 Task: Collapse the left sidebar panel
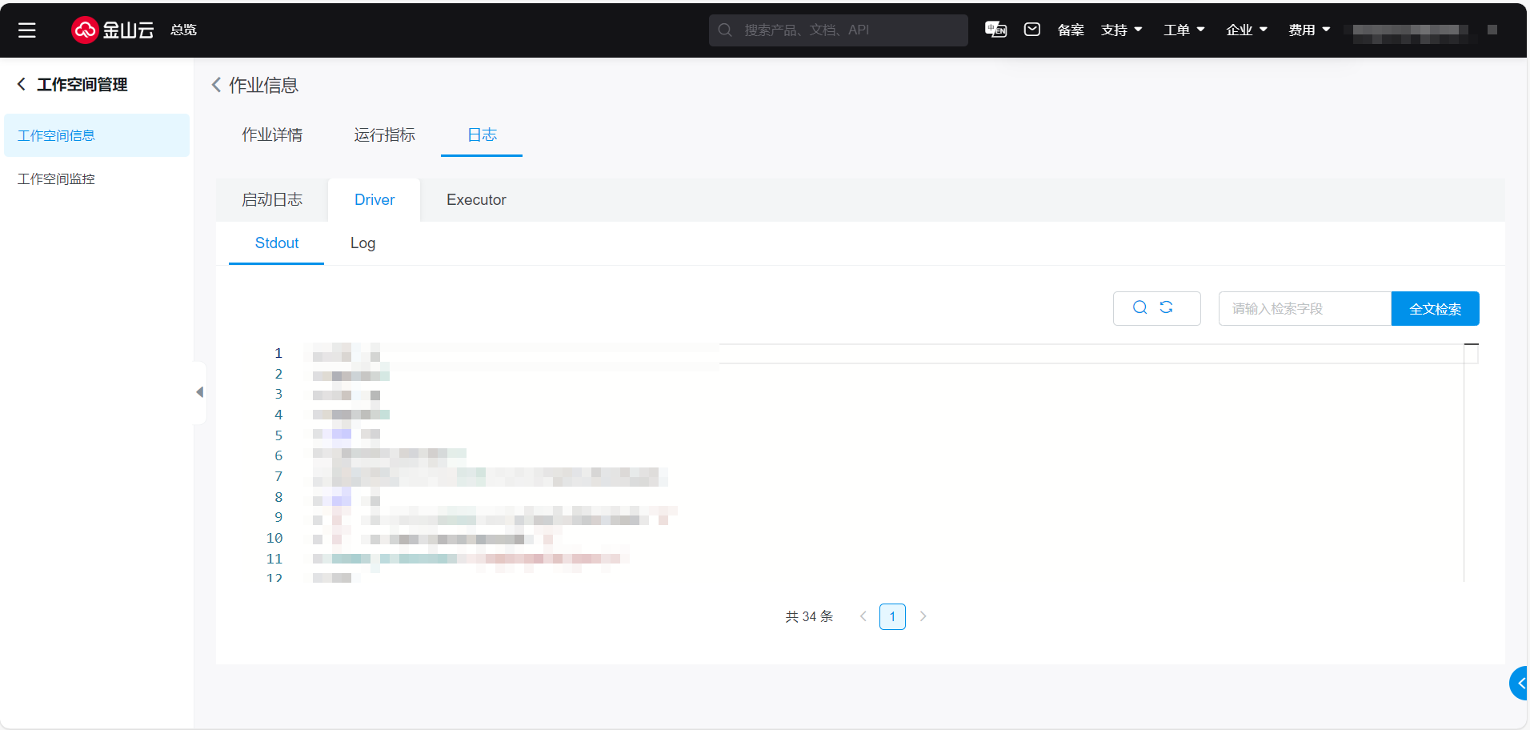[x=199, y=392]
